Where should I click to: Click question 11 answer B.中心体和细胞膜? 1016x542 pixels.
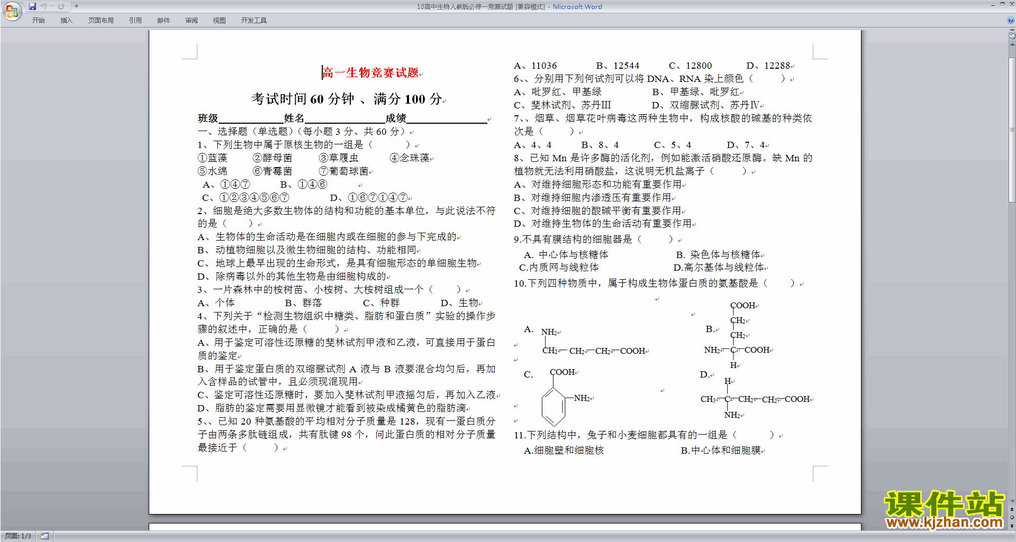click(721, 450)
